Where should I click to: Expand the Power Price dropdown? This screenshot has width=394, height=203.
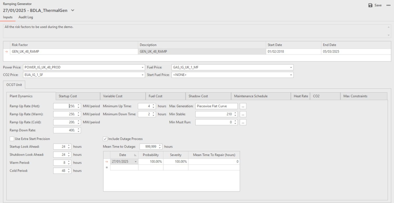tap(143, 67)
